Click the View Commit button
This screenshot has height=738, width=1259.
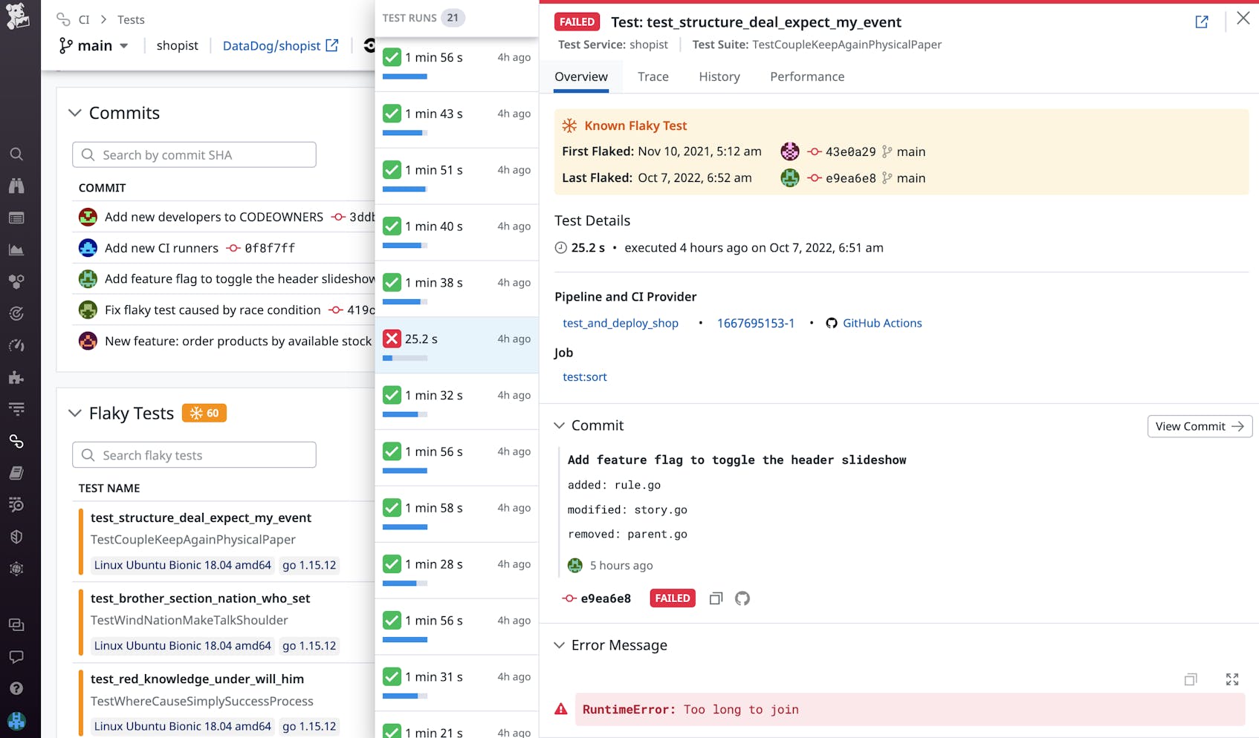1199,426
